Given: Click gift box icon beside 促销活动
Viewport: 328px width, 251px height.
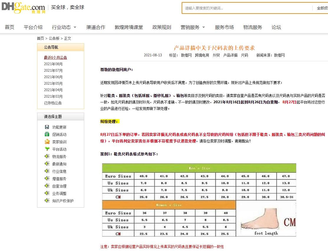Looking at the screenshot, I should point(47,134).
